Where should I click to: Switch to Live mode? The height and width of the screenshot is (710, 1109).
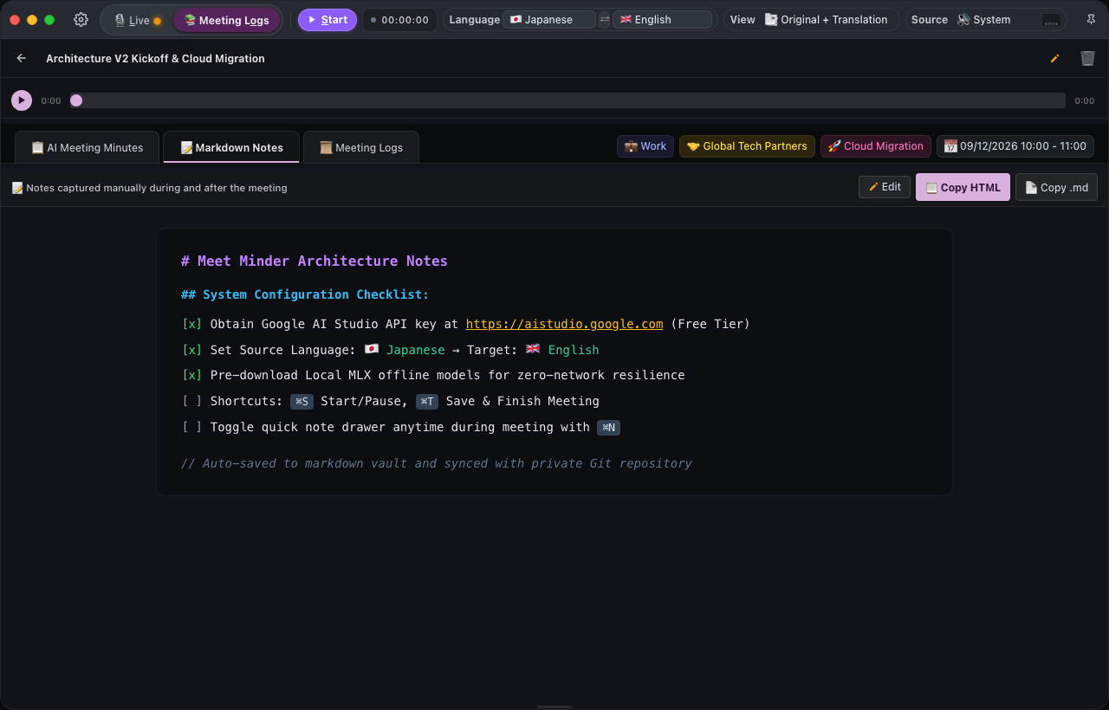tap(138, 20)
